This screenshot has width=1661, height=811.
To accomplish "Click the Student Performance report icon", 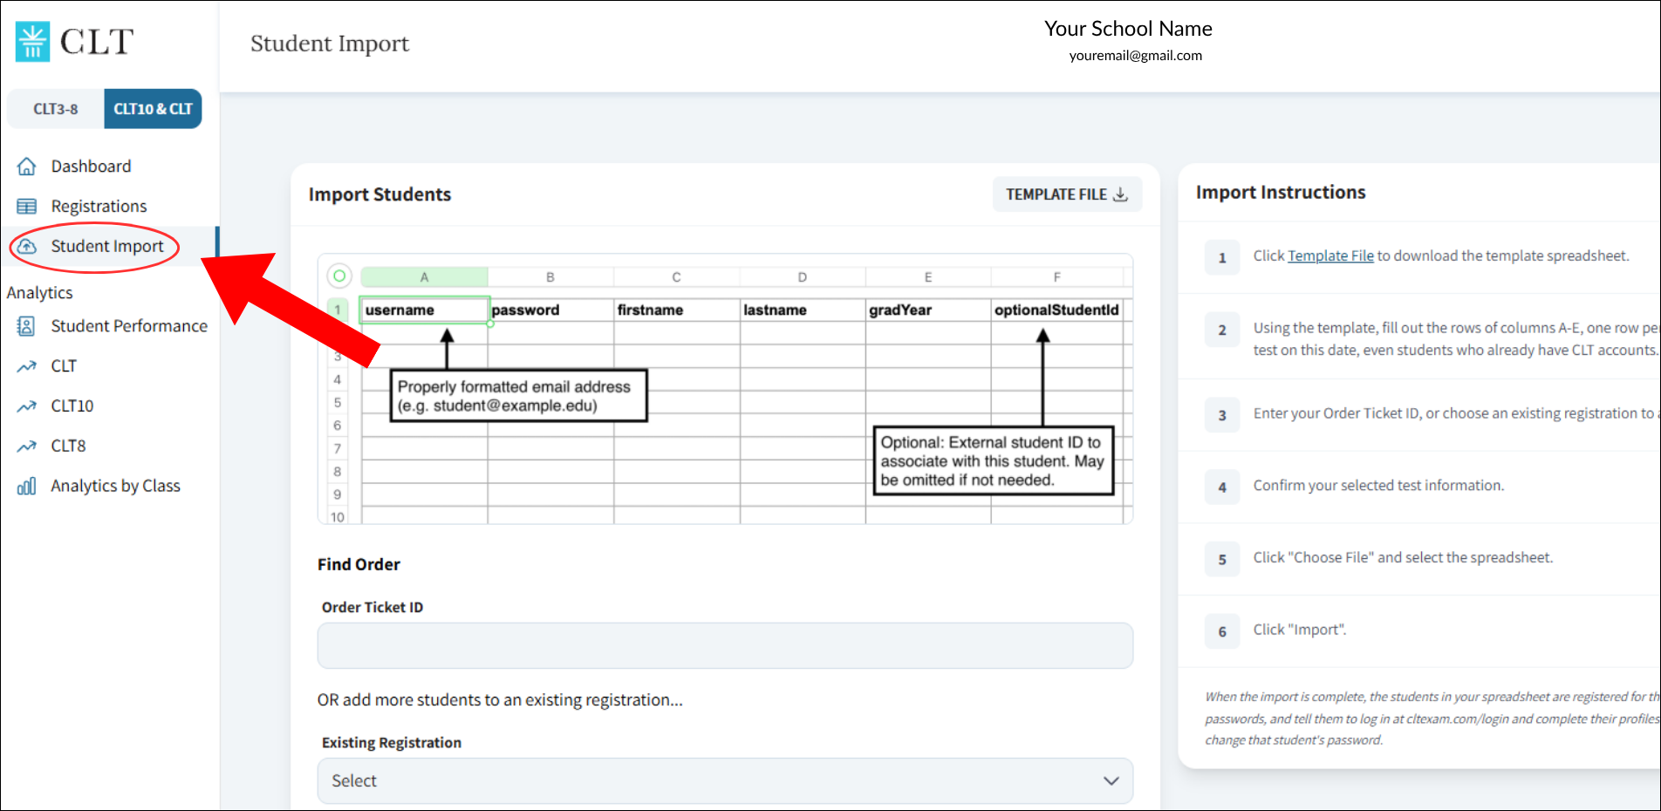I will [27, 326].
